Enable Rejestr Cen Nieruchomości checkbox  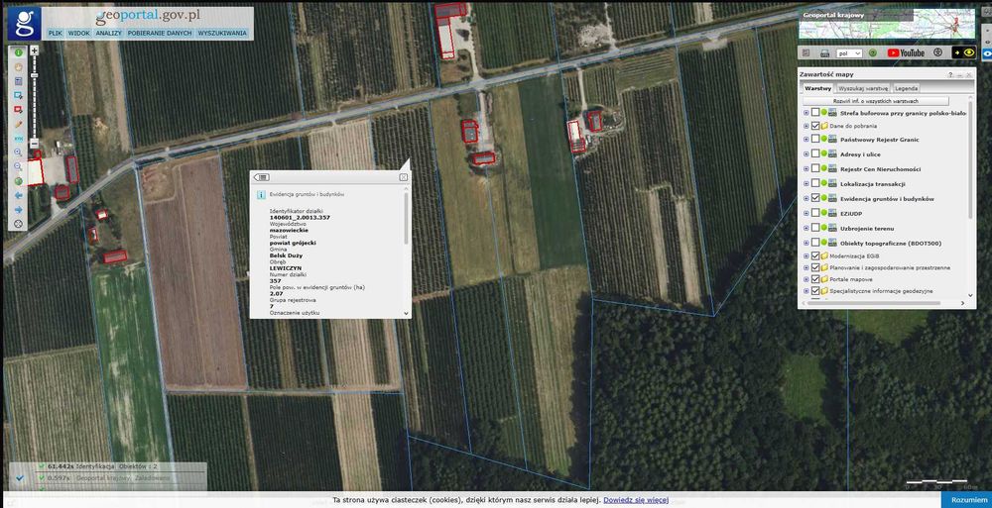(x=815, y=168)
